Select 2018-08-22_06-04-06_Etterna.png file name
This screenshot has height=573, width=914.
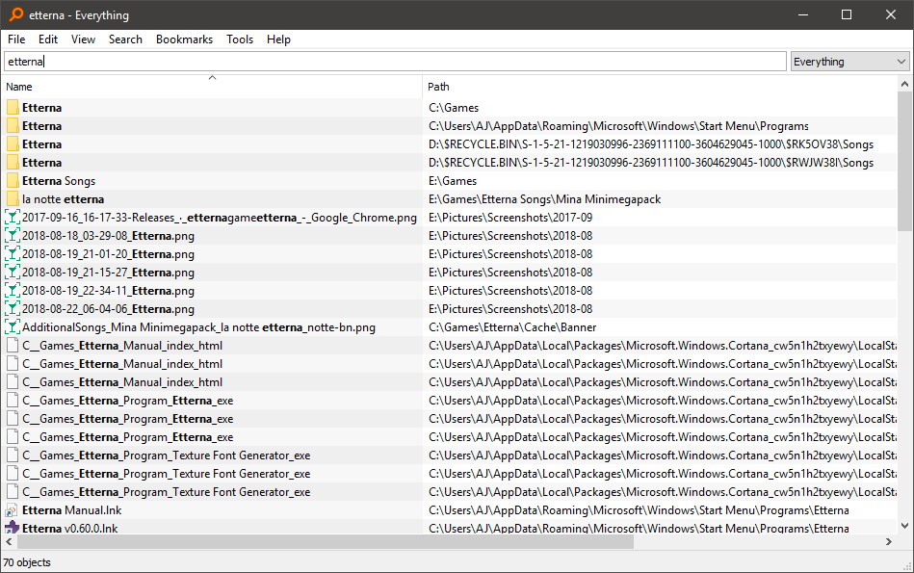[109, 309]
